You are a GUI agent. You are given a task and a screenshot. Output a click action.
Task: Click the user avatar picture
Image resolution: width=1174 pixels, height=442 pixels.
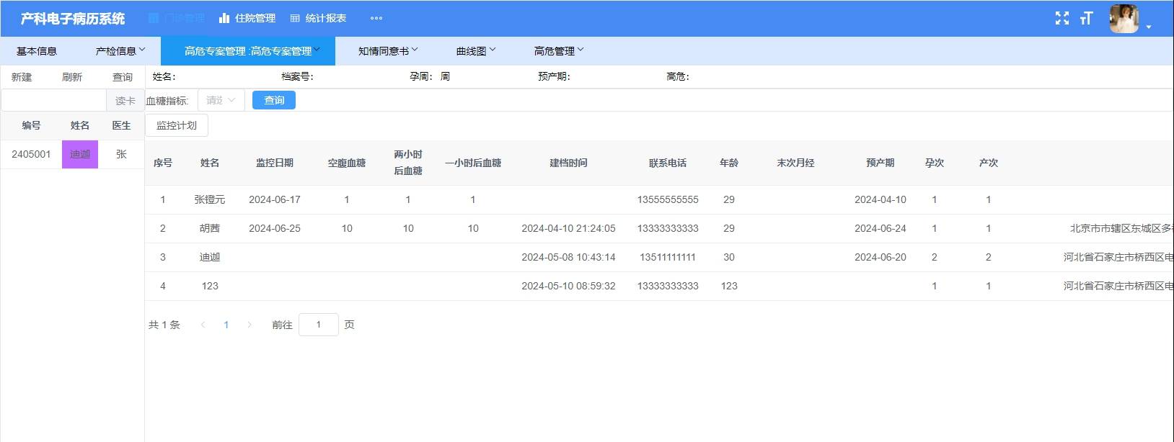(x=1124, y=19)
